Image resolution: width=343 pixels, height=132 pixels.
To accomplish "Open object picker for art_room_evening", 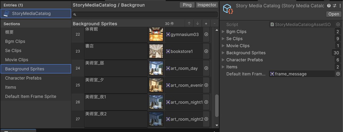I will 206,85.
